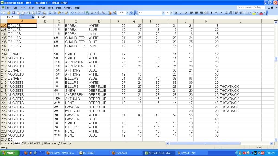Toggle center alignment for the cell

pos(197,13)
